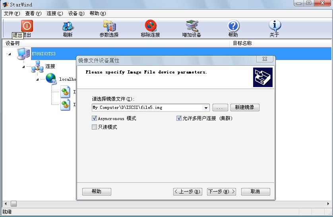The image size is (333, 217).
Task: Open the 帮助(H) menu
Action: click(98, 14)
